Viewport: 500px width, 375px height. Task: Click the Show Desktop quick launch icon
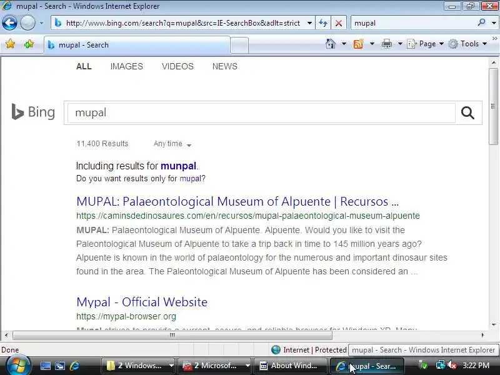(45, 366)
